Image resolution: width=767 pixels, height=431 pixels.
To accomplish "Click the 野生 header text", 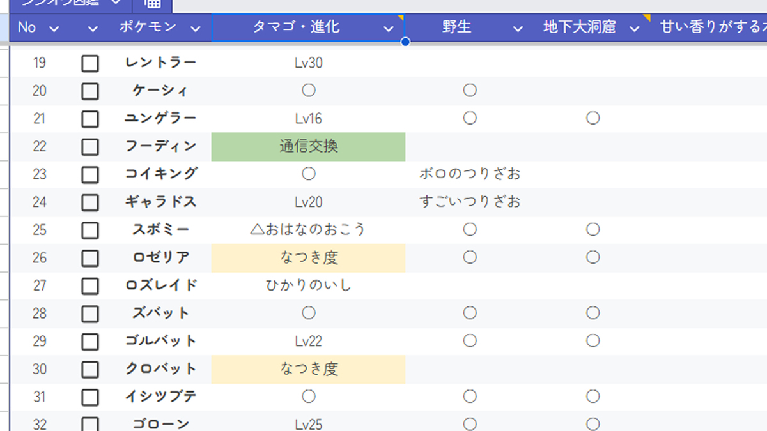I will [457, 27].
